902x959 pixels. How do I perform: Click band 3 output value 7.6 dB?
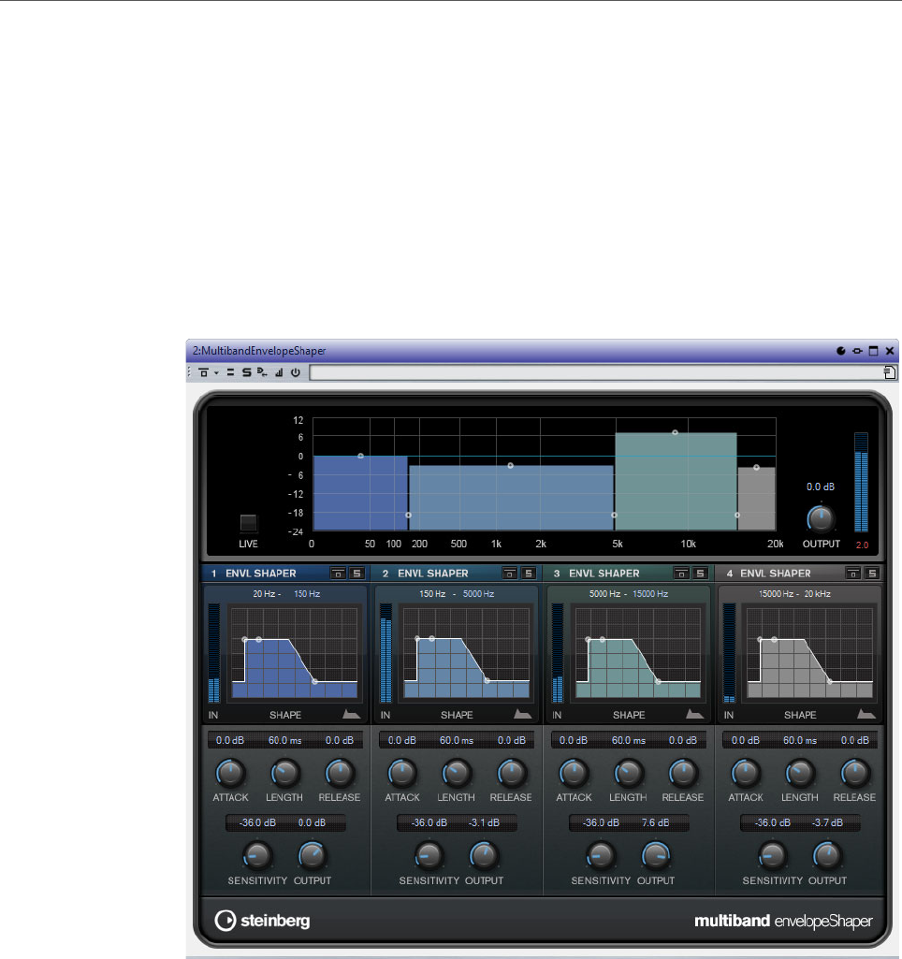(655, 822)
